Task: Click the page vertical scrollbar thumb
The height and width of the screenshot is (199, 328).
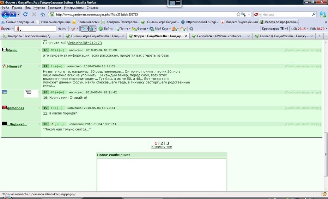Action: coord(326,155)
